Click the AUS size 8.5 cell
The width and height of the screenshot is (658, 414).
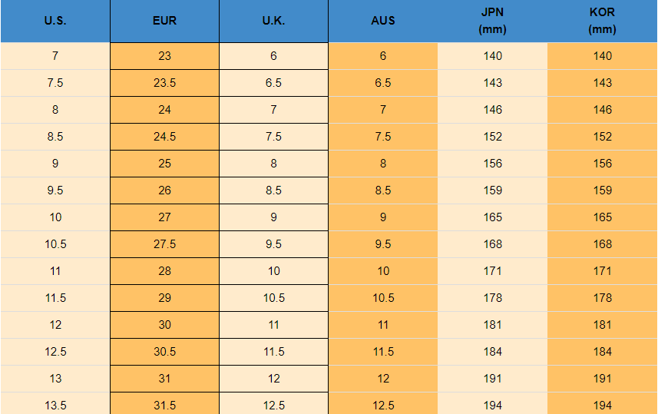[383, 190]
